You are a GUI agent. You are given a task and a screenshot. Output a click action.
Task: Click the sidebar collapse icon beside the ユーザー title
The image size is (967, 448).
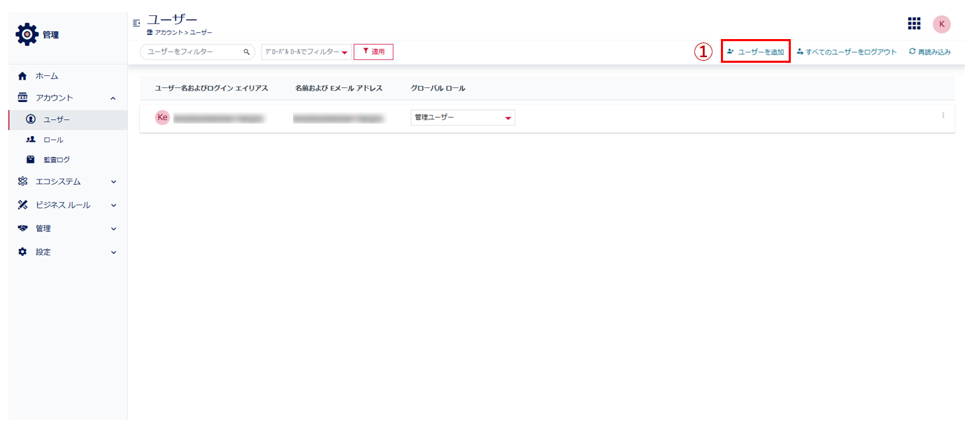click(x=136, y=23)
